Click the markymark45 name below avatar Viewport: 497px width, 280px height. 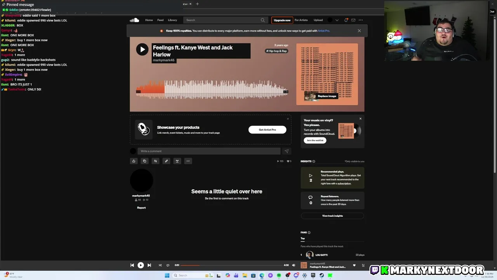click(141, 196)
